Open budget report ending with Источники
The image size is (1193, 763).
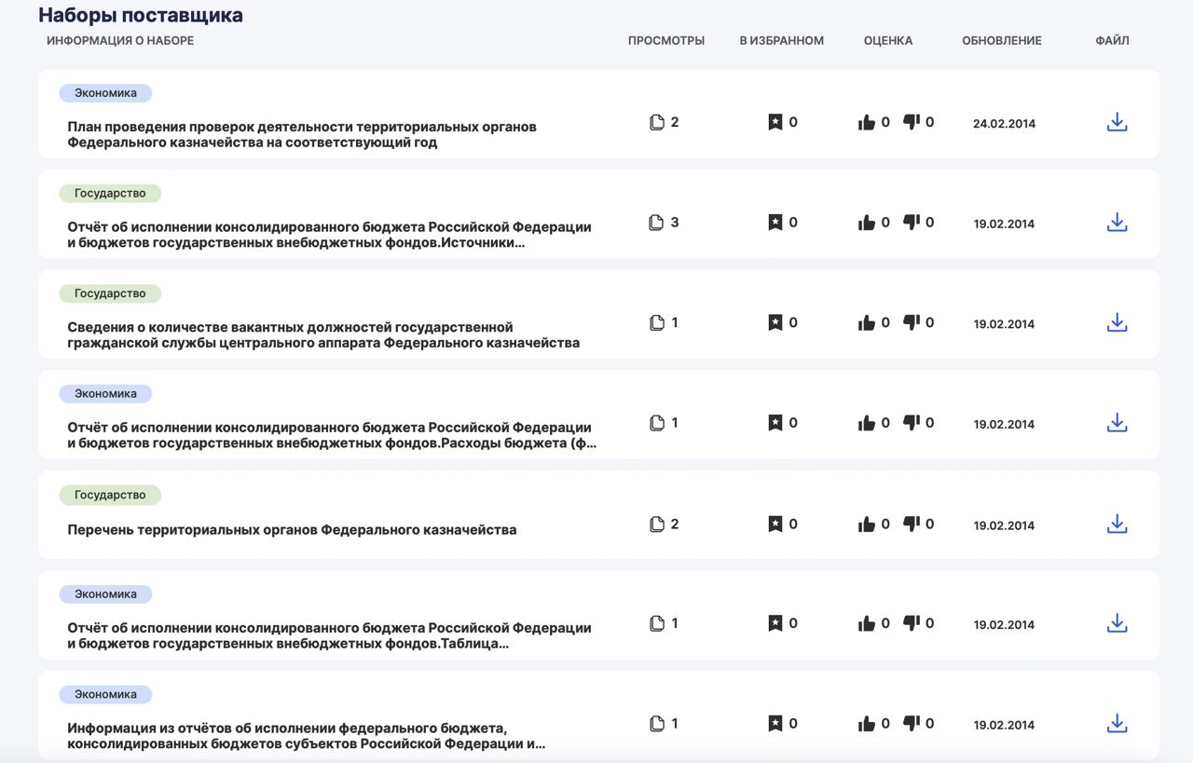(329, 235)
